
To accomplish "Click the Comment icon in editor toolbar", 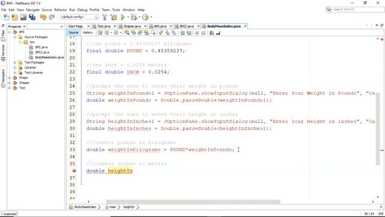I will [211, 33].
